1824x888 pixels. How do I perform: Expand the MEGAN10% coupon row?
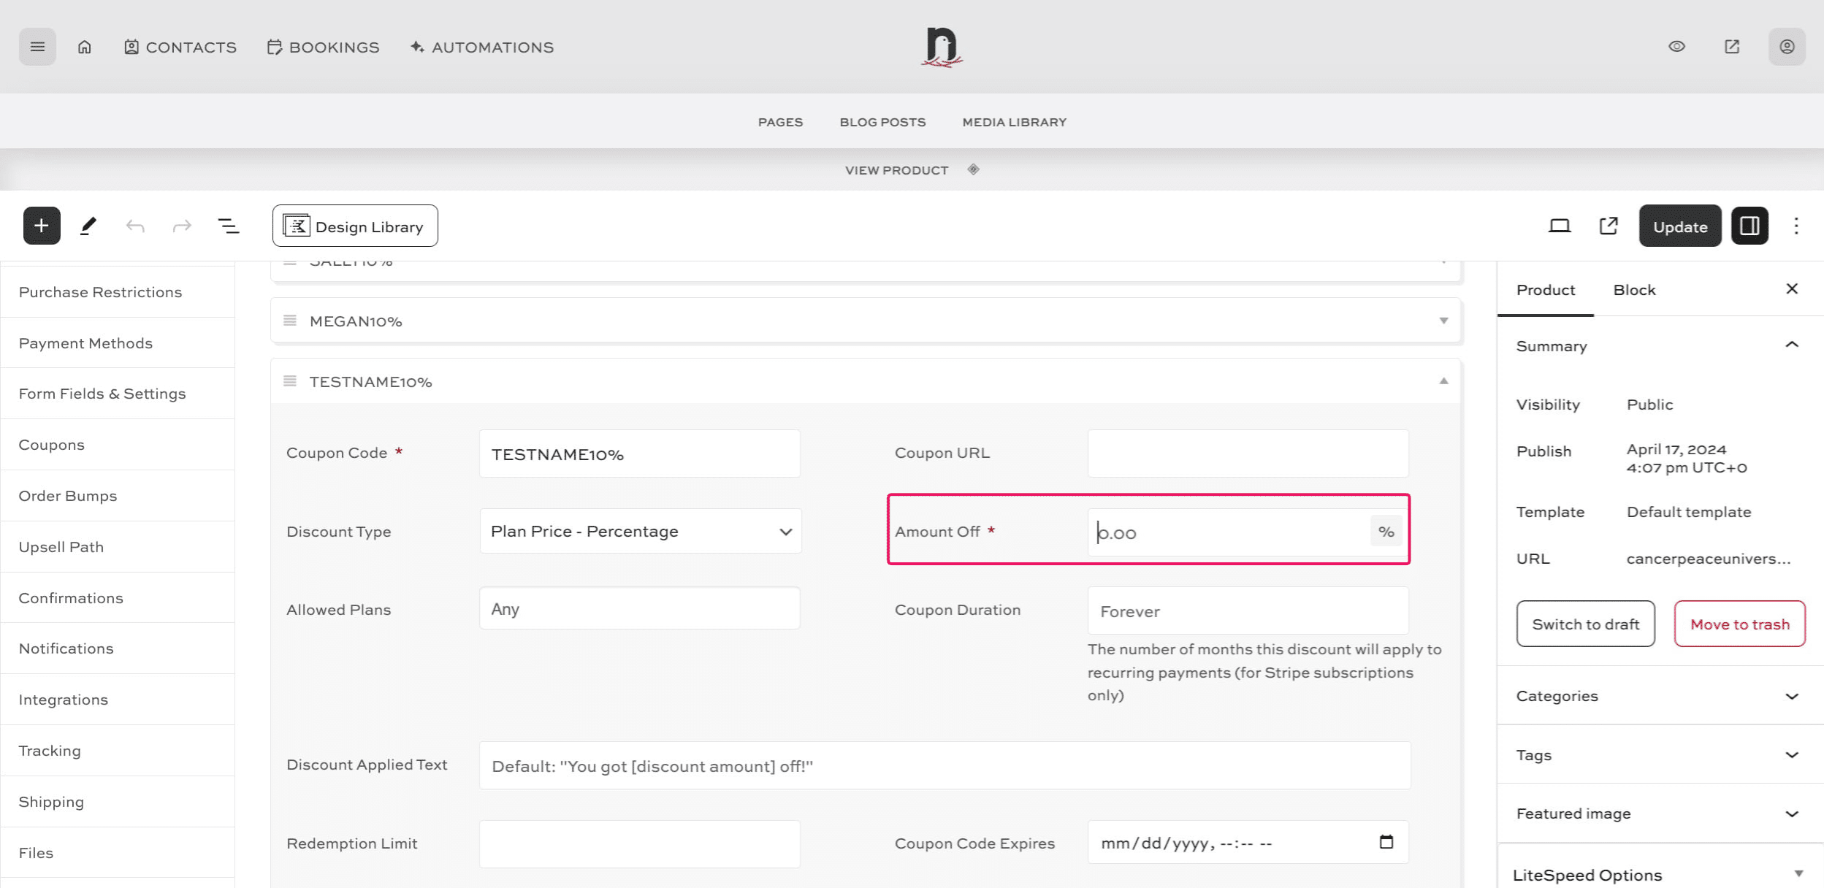click(1443, 321)
